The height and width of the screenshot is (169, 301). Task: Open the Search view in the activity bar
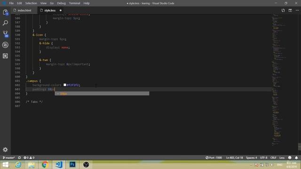tap(5, 23)
